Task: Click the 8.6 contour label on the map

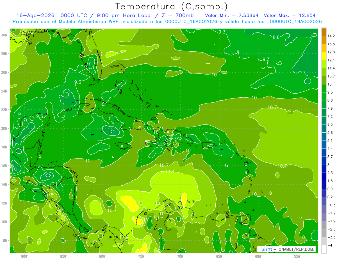Action: 276,37
